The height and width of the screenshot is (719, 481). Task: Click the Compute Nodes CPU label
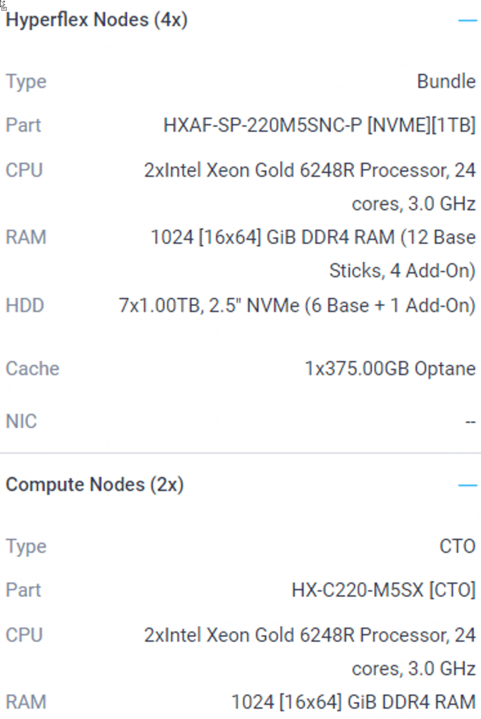tap(24, 635)
